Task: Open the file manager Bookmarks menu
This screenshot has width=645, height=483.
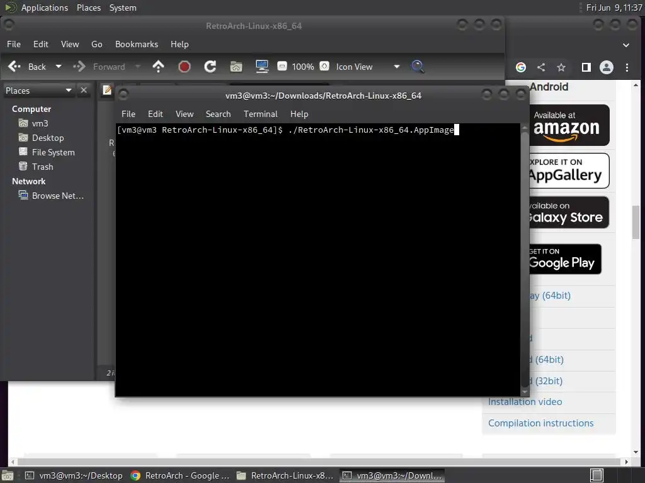Action: click(x=137, y=44)
